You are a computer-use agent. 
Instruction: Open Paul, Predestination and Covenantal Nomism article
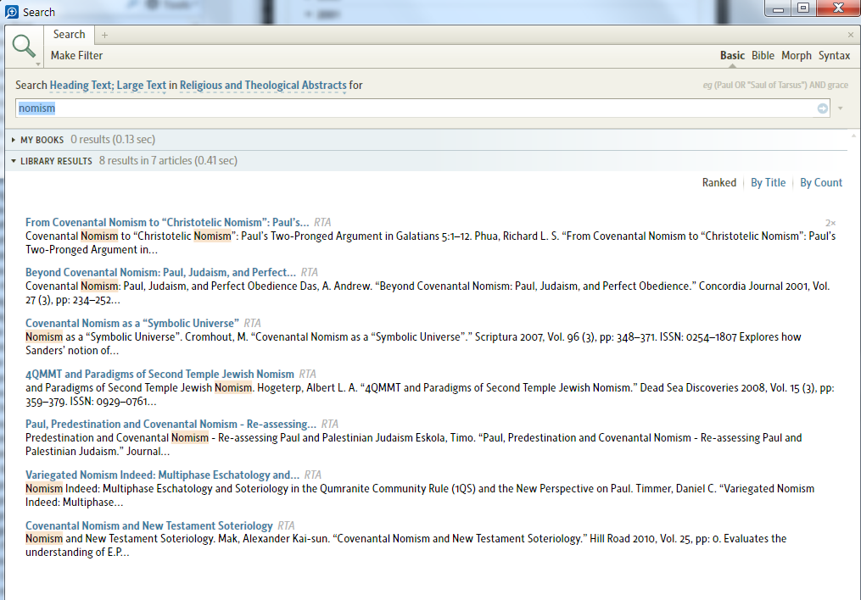pyautogui.click(x=171, y=424)
